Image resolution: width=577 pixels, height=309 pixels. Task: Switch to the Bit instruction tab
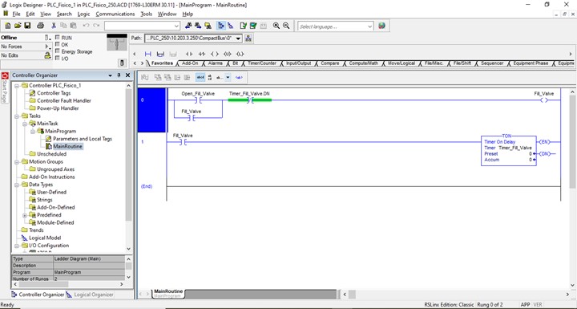click(235, 63)
